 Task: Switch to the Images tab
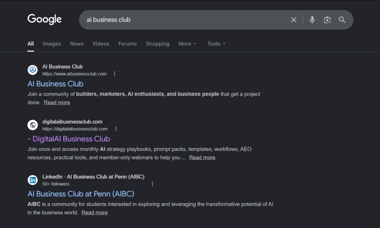52,44
